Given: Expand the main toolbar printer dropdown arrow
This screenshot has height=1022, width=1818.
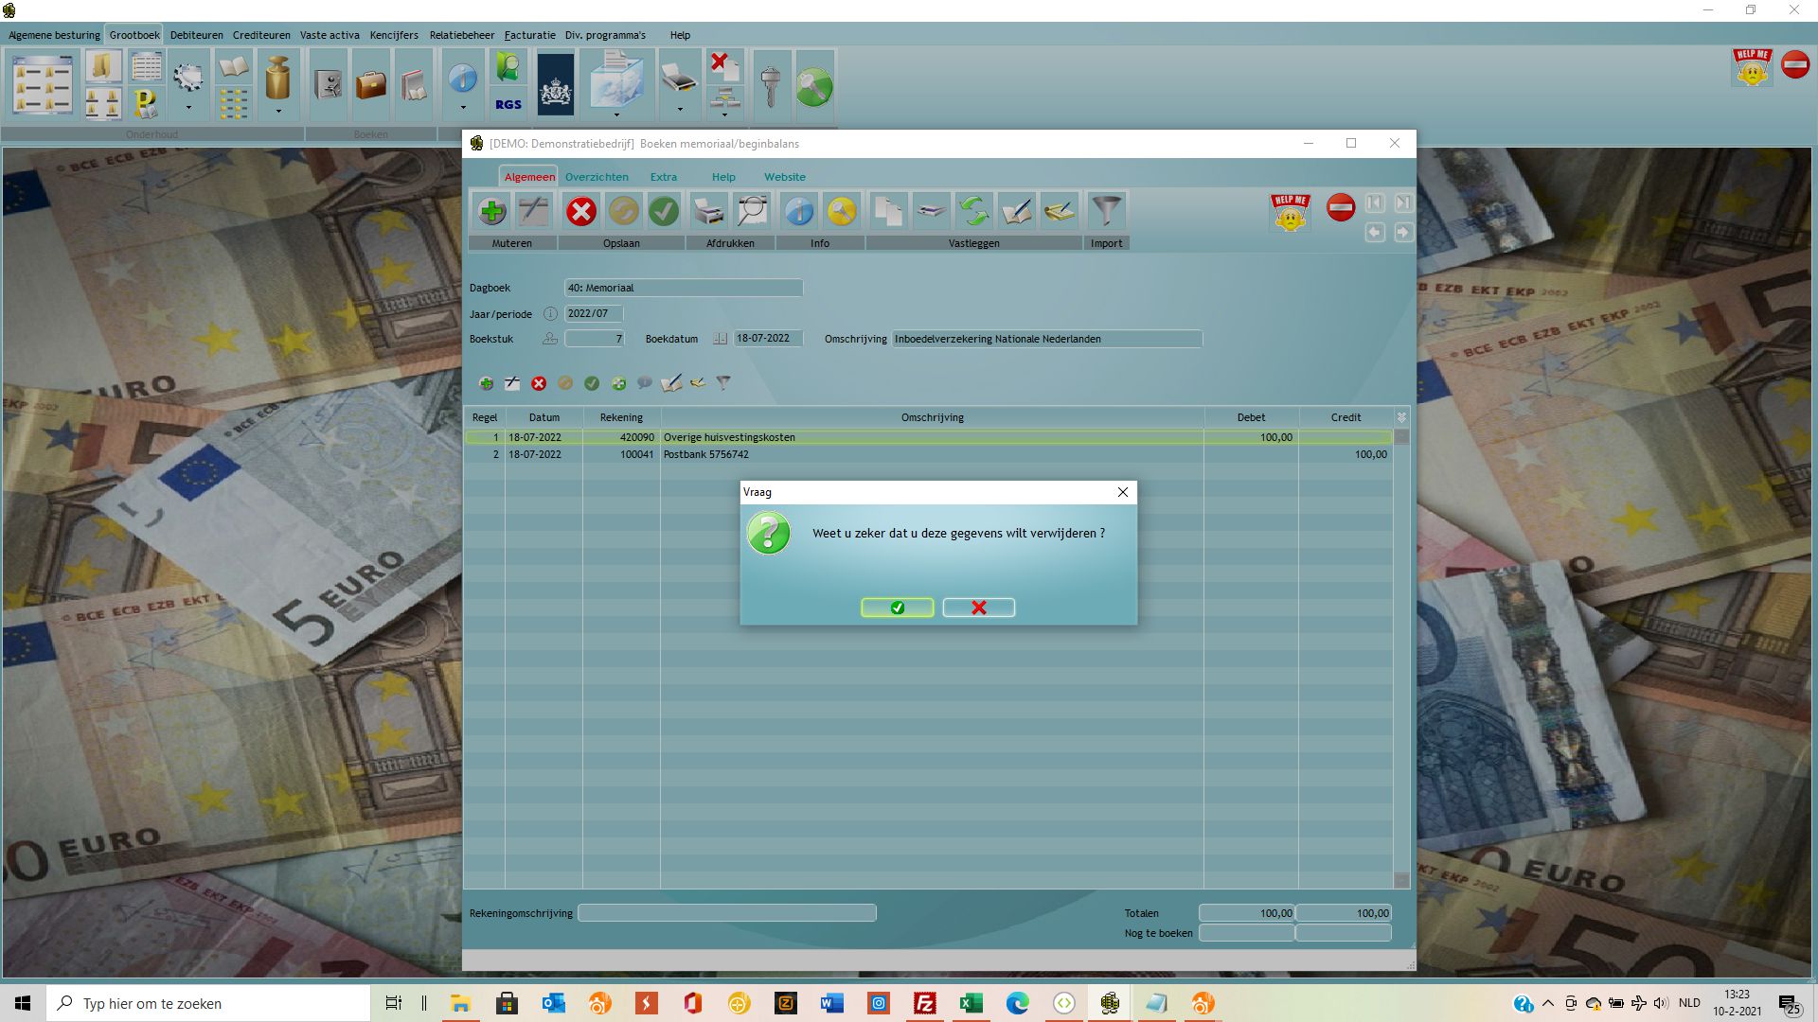Looking at the screenshot, I should click(679, 109).
